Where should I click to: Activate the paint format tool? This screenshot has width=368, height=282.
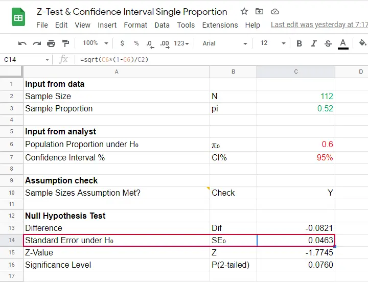(65, 43)
